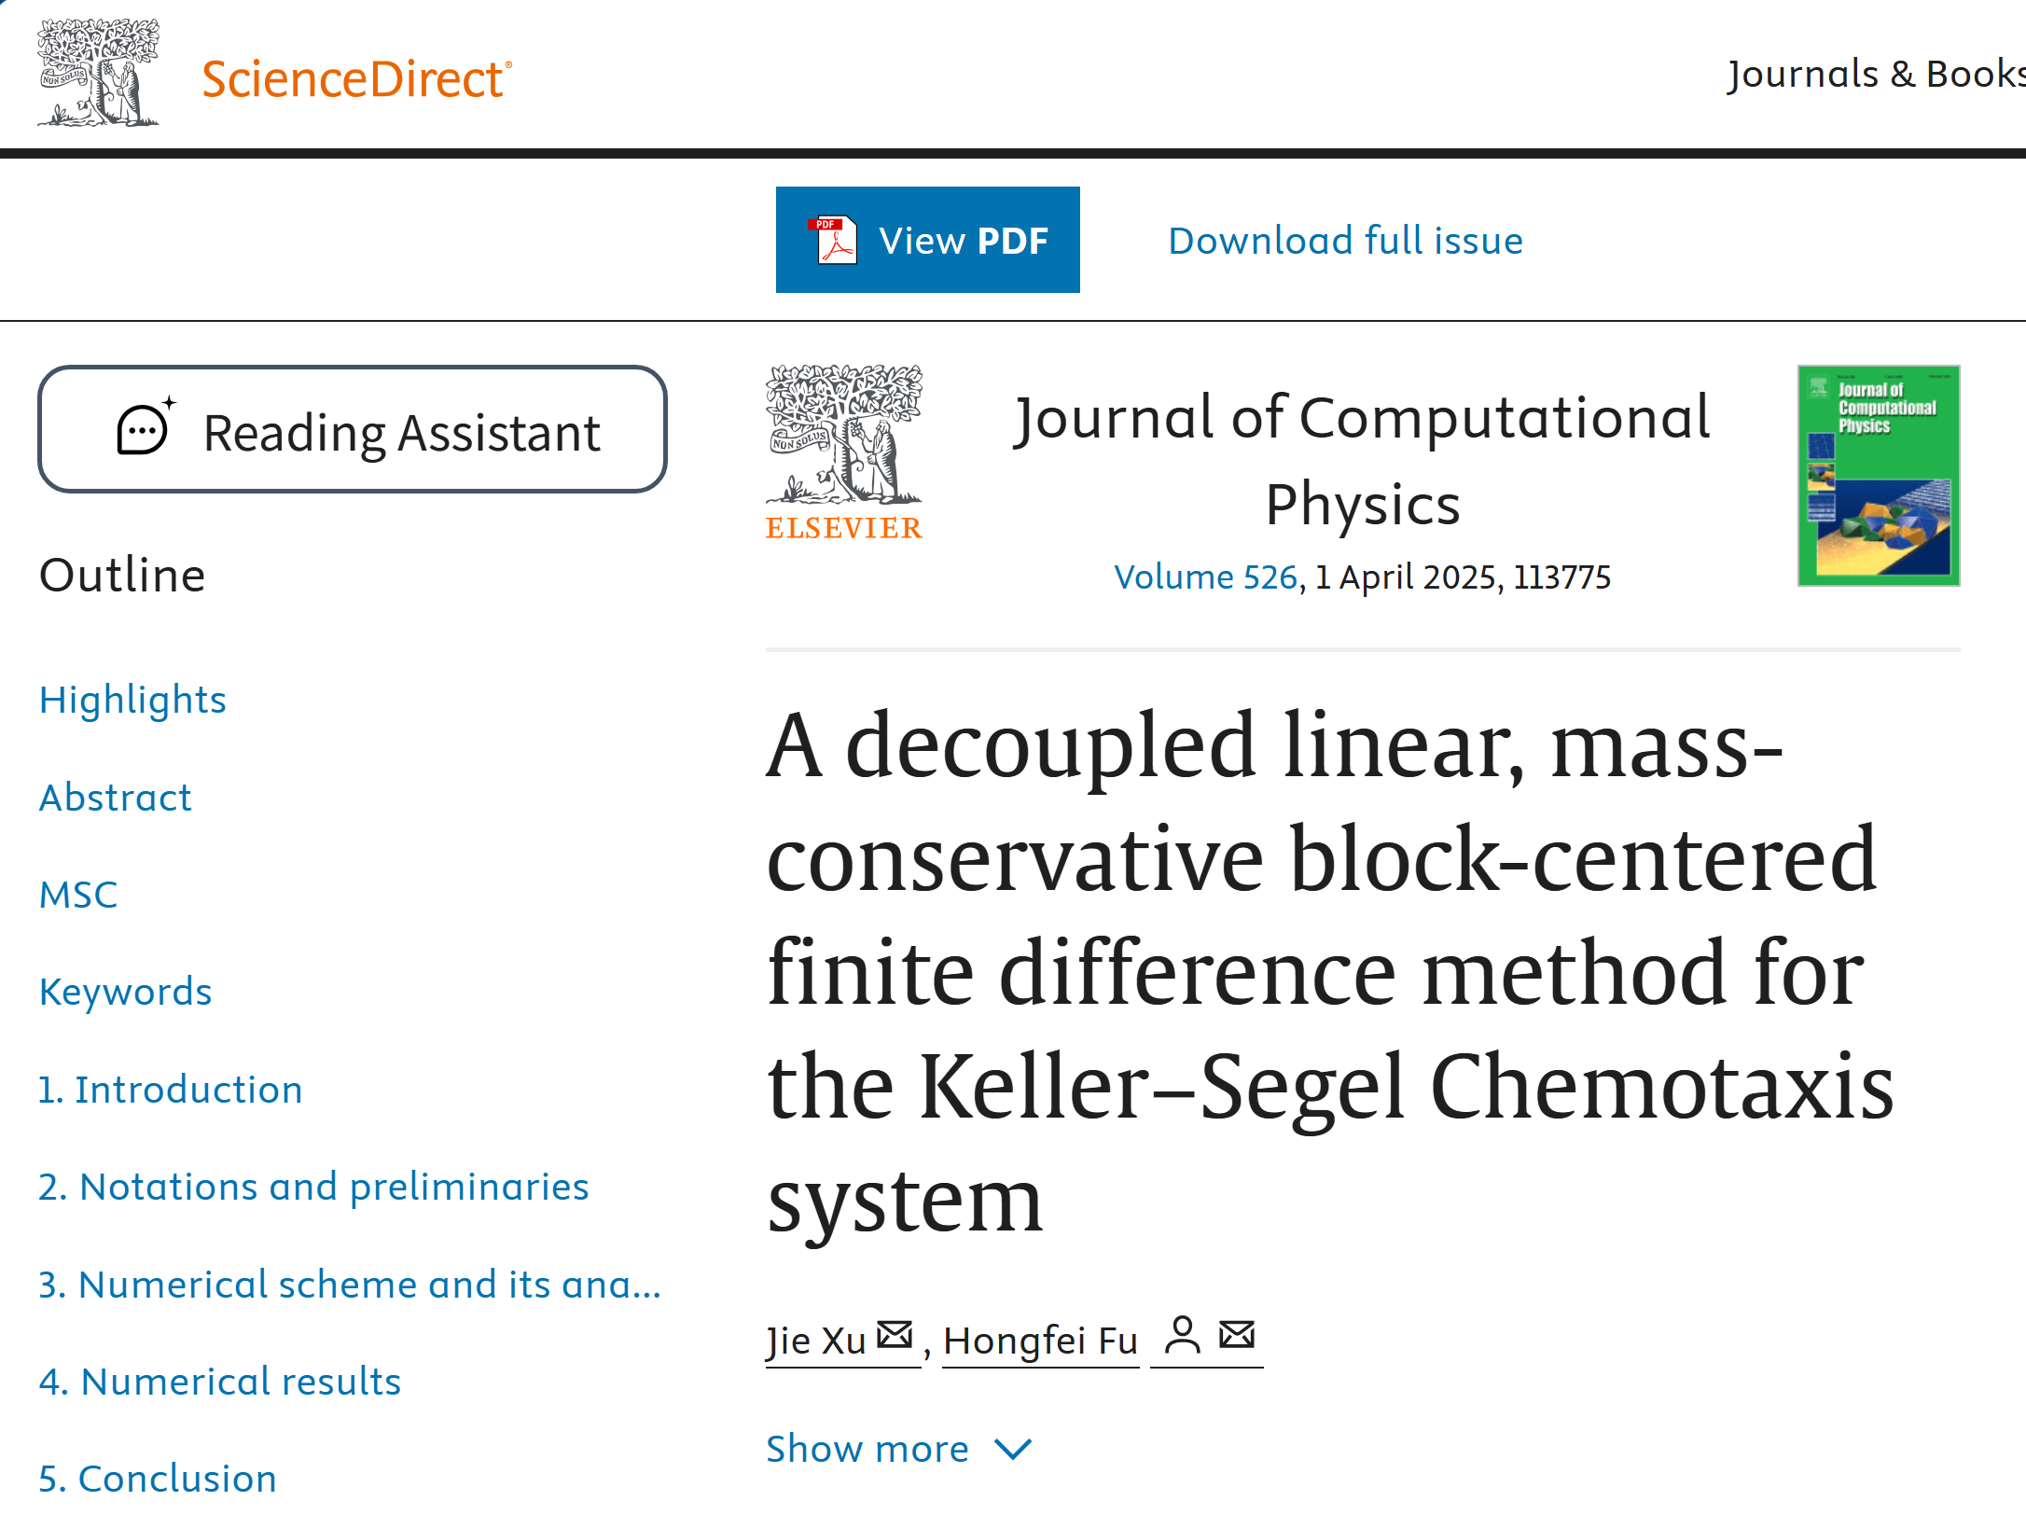Open the Journal of Computational Physics cover thumbnail
Viewport: 2026px width, 1515px height.
point(1878,476)
